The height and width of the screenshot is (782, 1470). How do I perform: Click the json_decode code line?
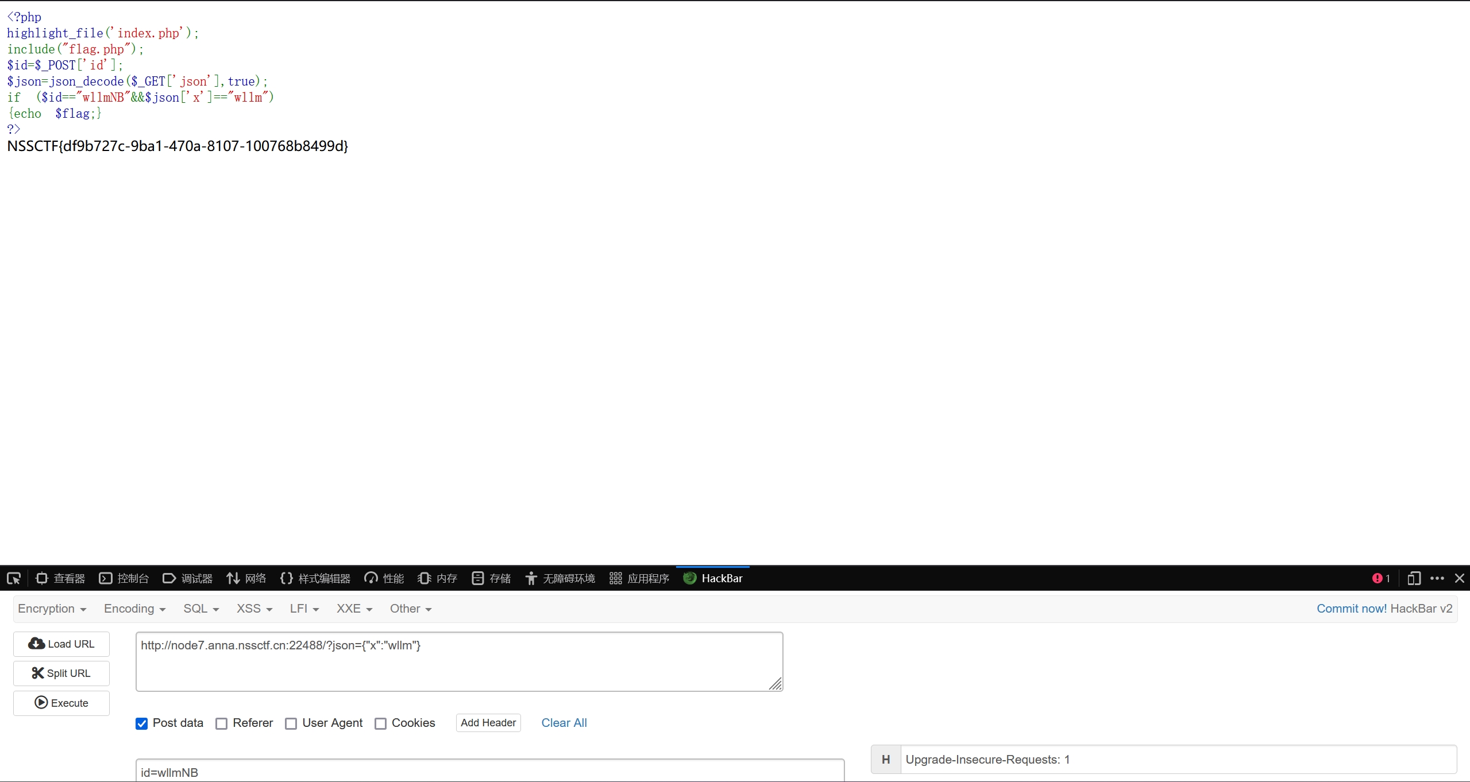(137, 82)
